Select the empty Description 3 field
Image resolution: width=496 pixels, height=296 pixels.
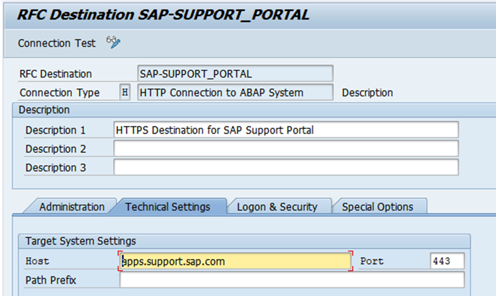[285, 168]
